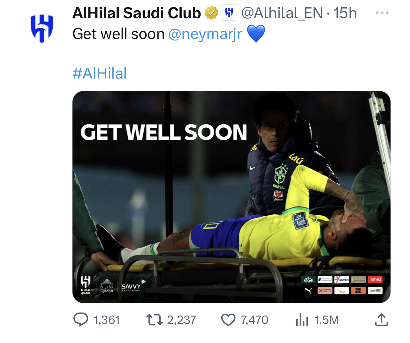Viewport: 410px width, 343px height.
Task: View post analytics bar chart icon
Action: pos(302,320)
